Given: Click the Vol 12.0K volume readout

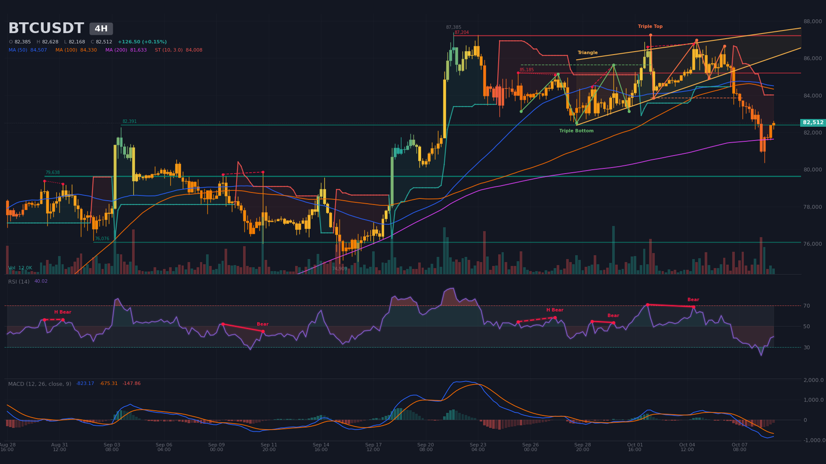Looking at the screenshot, I should click(20, 268).
